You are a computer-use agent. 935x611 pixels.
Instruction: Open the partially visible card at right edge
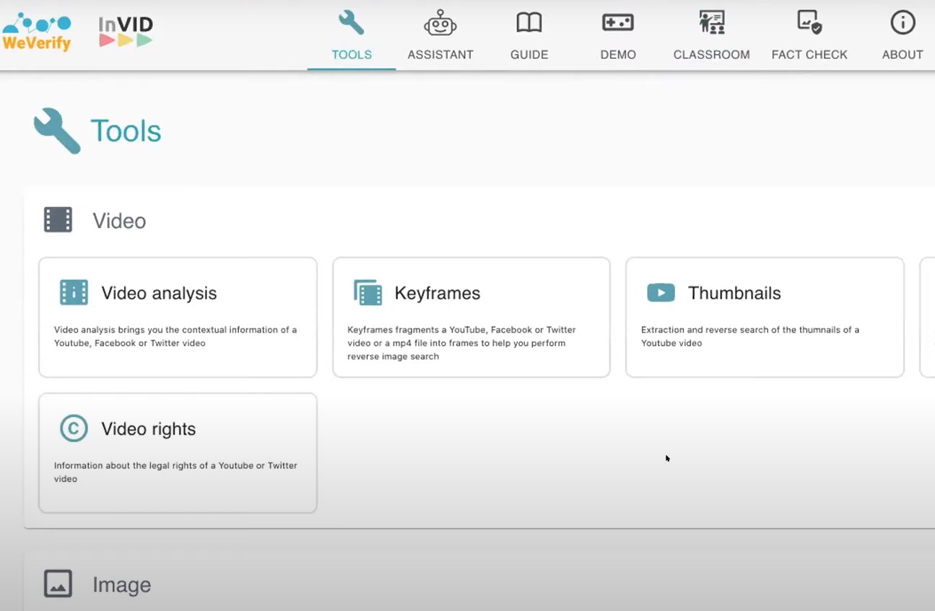point(930,317)
